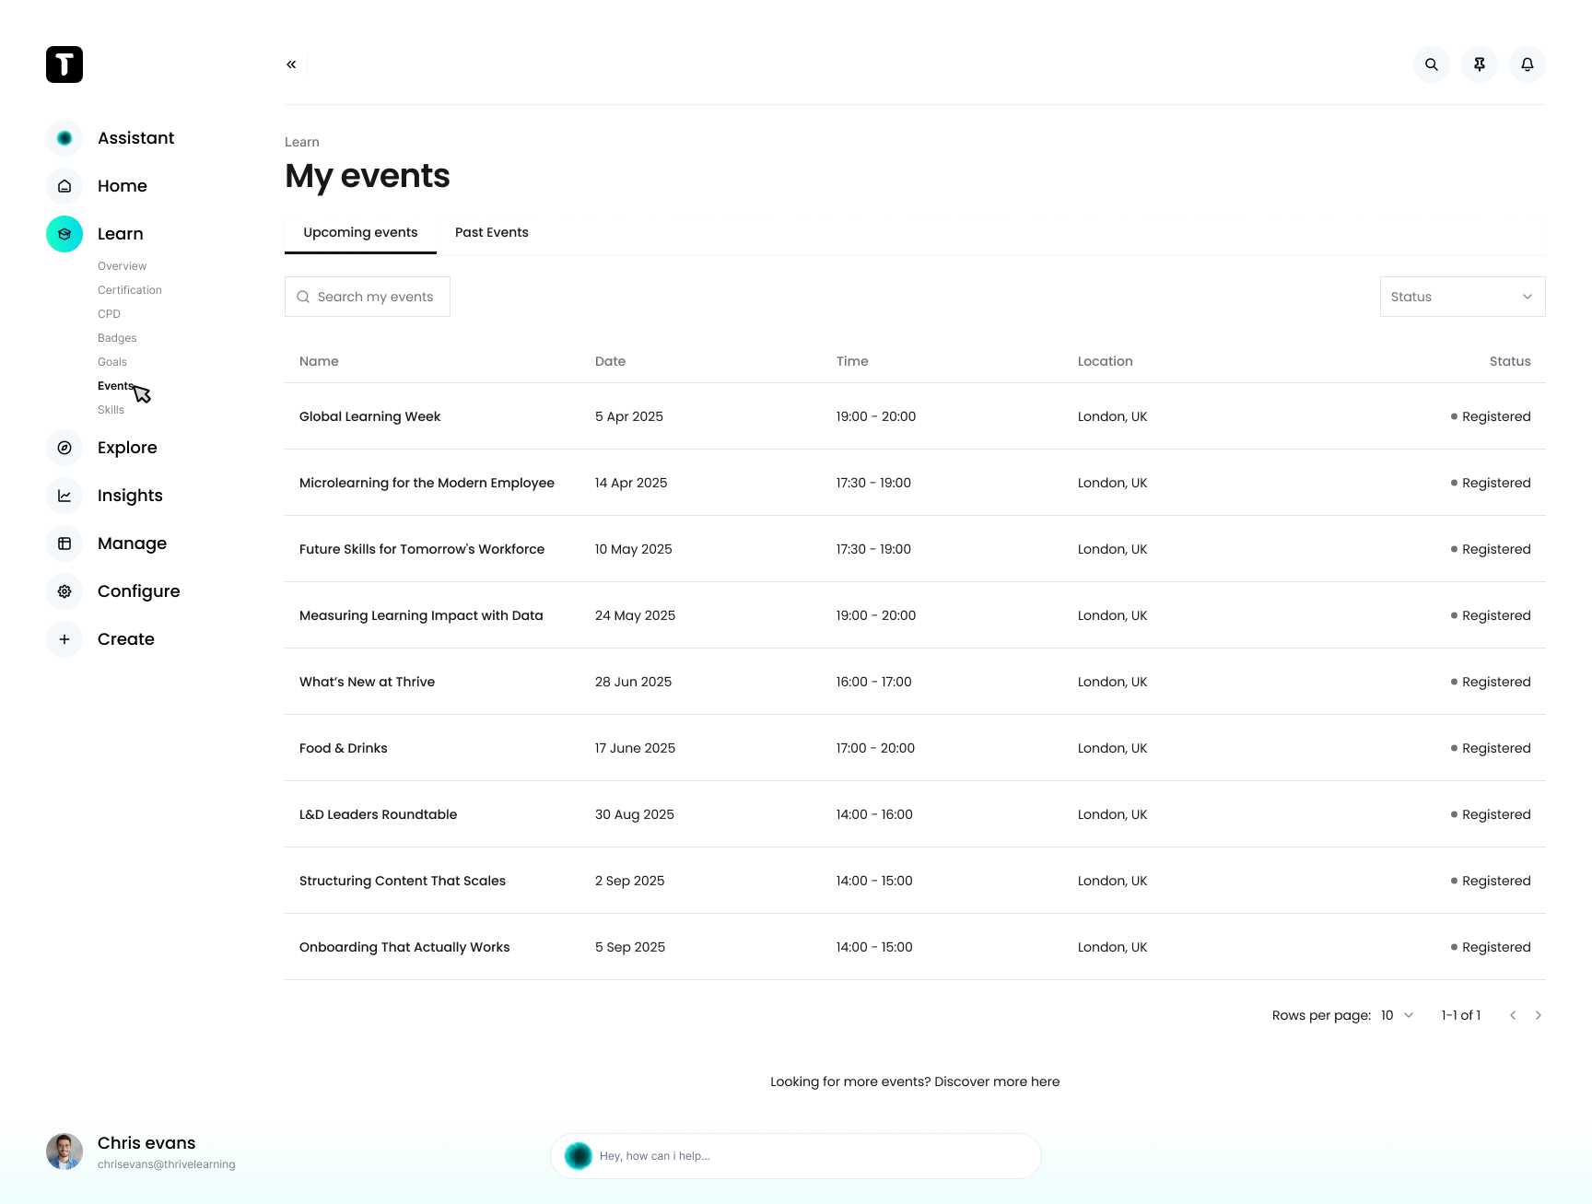Viewport: 1592px width, 1204px height.
Task: Click the Search my events field
Action: [x=367, y=296]
